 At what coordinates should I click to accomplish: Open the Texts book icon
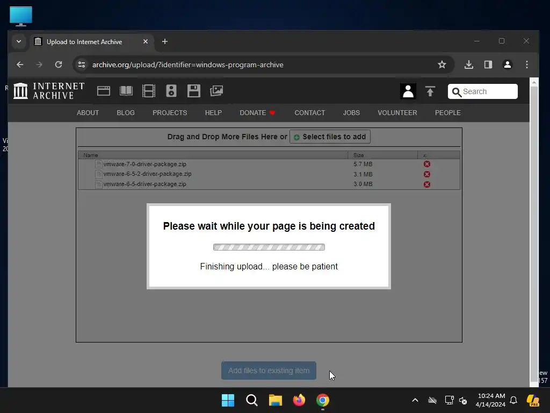pyautogui.click(x=126, y=91)
